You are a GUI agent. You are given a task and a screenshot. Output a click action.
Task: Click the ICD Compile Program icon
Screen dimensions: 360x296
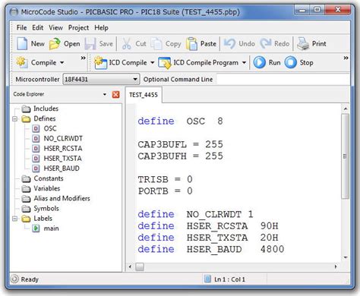[x=165, y=62]
